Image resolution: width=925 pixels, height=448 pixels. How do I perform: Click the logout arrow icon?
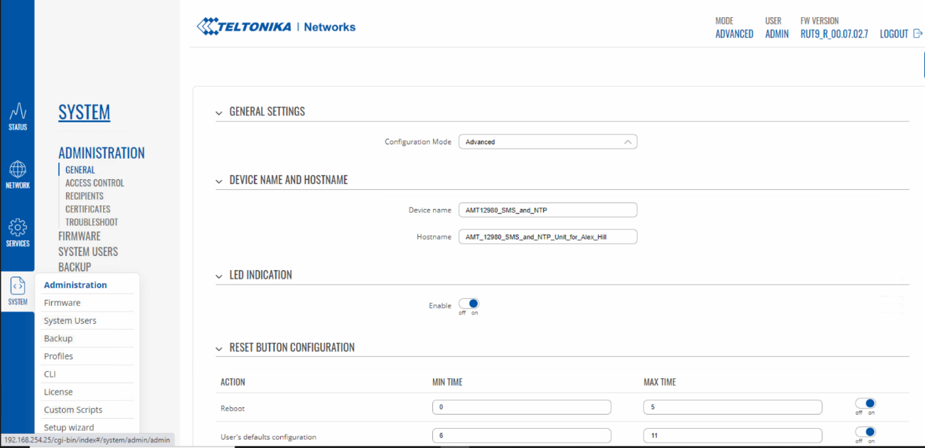pos(917,33)
